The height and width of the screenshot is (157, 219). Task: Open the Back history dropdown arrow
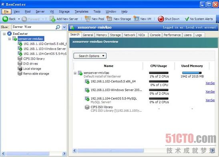[x=19, y=19]
